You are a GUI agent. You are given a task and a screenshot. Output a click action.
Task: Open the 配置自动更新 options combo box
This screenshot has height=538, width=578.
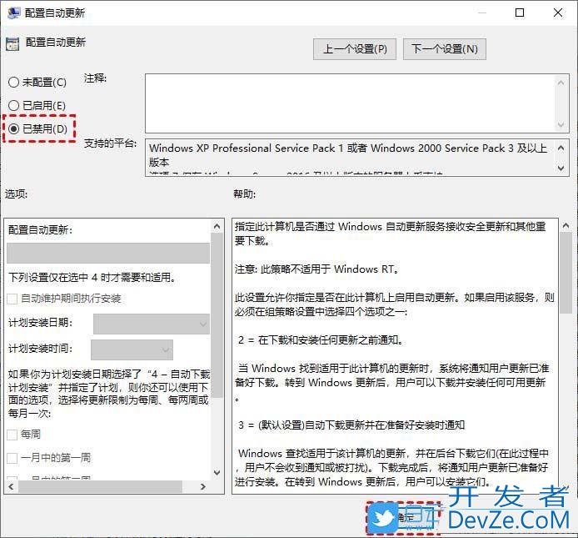pyautogui.click(x=108, y=253)
